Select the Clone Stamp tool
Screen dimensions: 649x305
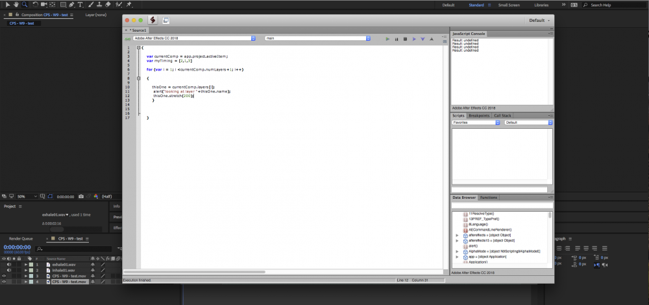tap(99, 5)
